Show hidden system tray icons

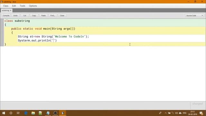165,113
